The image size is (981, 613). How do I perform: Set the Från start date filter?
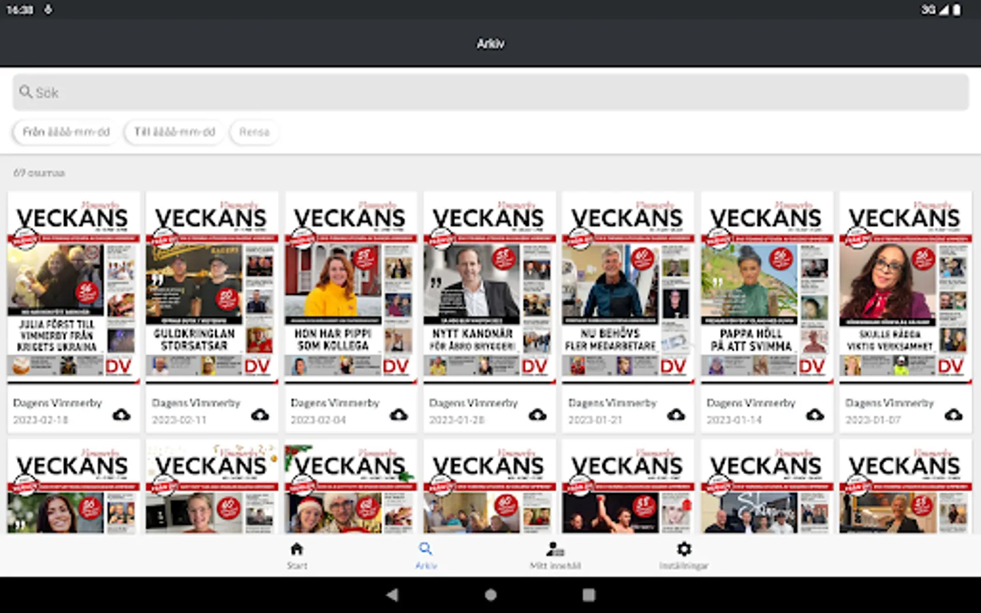tap(66, 132)
